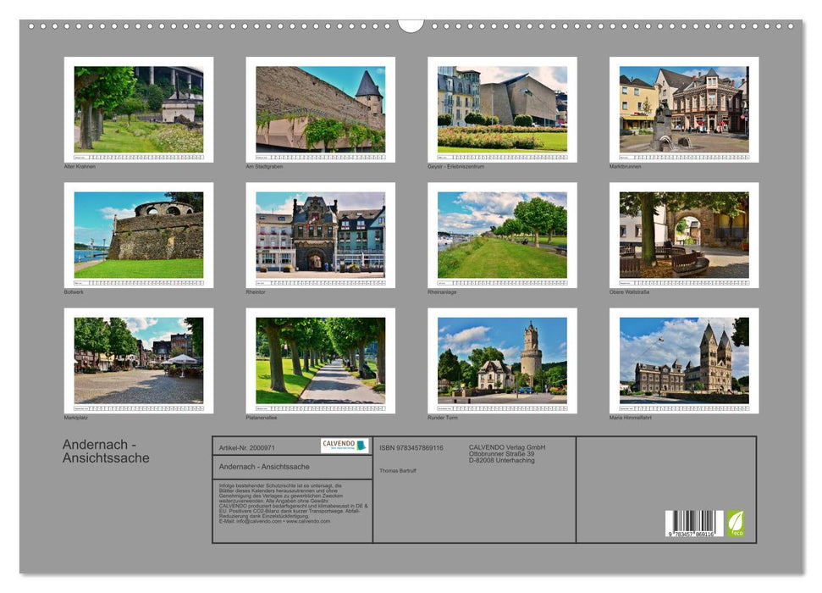Image resolution: width=822 pixels, height=593 pixels.
Task: Open the Rheintor image
Action: [320, 235]
